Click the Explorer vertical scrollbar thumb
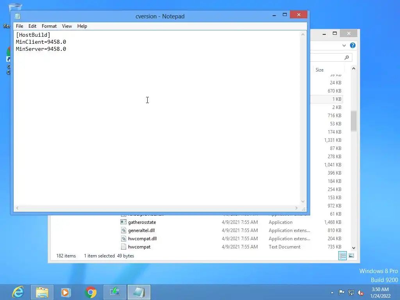Viewport: 400px width, 300px height. coord(354,121)
